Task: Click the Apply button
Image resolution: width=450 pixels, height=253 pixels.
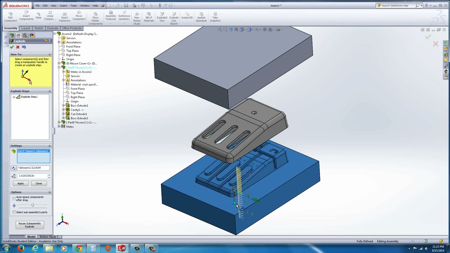Action: pos(20,183)
